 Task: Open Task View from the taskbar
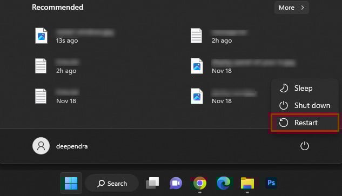(152, 183)
